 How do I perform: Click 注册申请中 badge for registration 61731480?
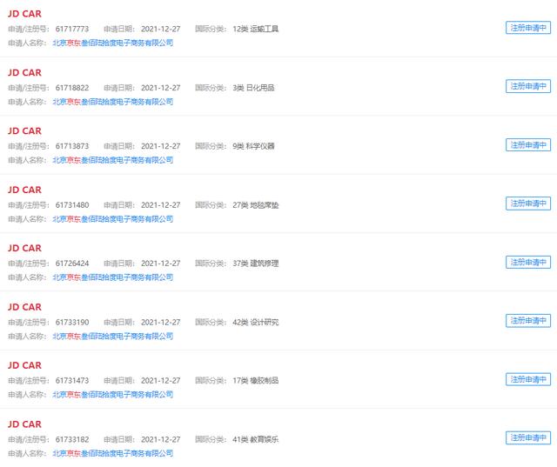[528, 203]
